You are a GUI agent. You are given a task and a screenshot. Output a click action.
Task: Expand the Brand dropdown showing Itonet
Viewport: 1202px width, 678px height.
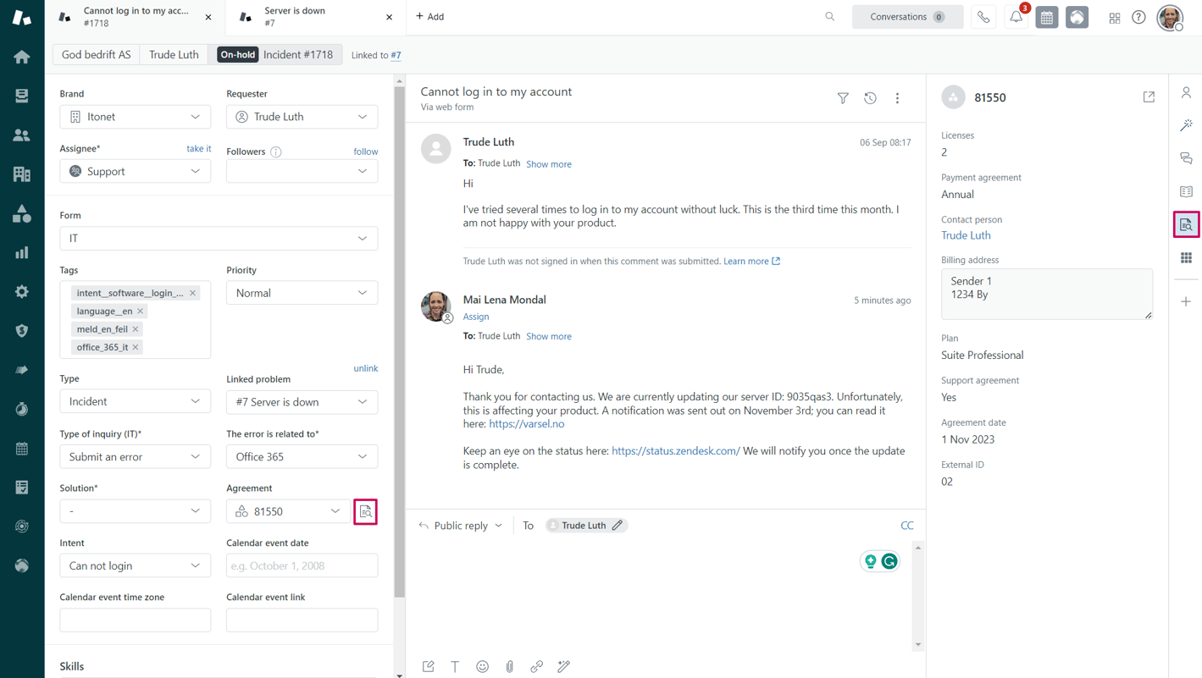[135, 116]
